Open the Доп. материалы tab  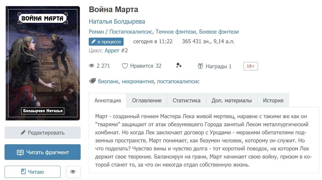[232, 100]
